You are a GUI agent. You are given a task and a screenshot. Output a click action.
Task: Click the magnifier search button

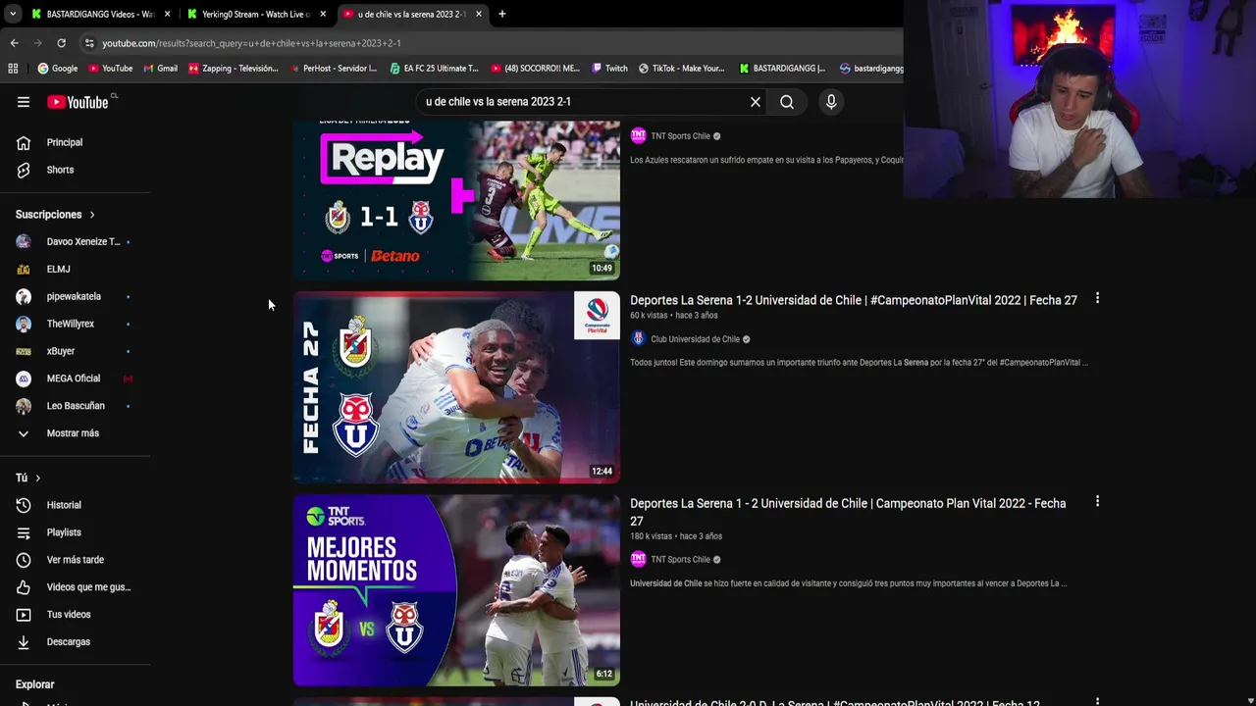click(787, 102)
